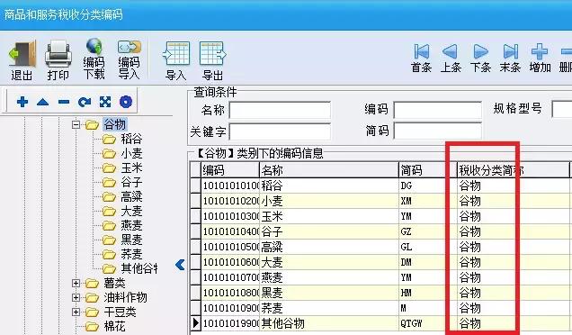Click the 高粱 name cell in the table
Viewport: 572px width, 335px height.
click(x=329, y=247)
